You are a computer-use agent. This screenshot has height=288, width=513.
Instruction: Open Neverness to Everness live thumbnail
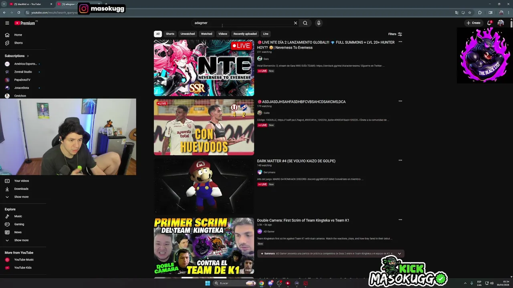[204, 68]
